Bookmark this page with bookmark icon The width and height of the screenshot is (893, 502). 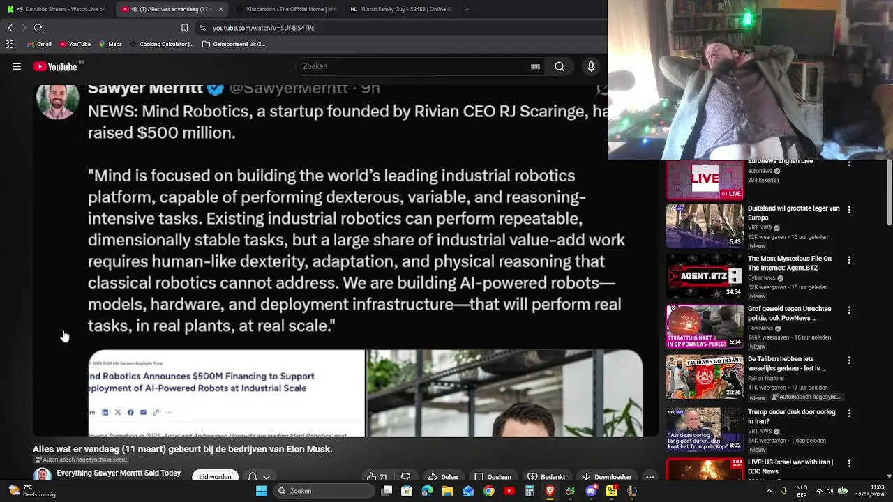point(184,28)
